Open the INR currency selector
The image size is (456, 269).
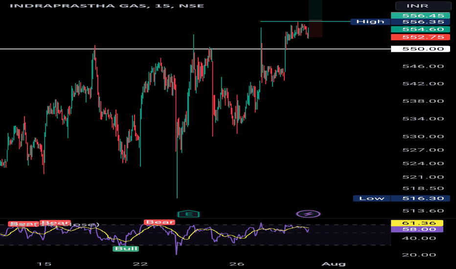click(423, 6)
